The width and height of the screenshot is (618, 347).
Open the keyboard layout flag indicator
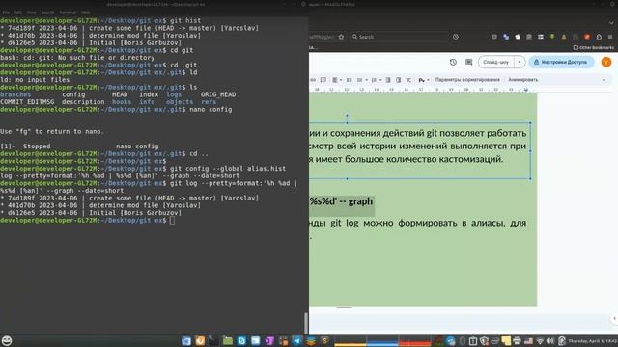pos(528,341)
